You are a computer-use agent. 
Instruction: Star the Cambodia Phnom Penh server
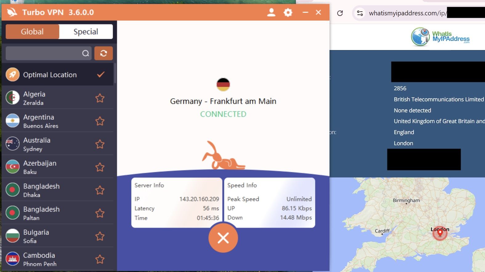tap(100, 259)
